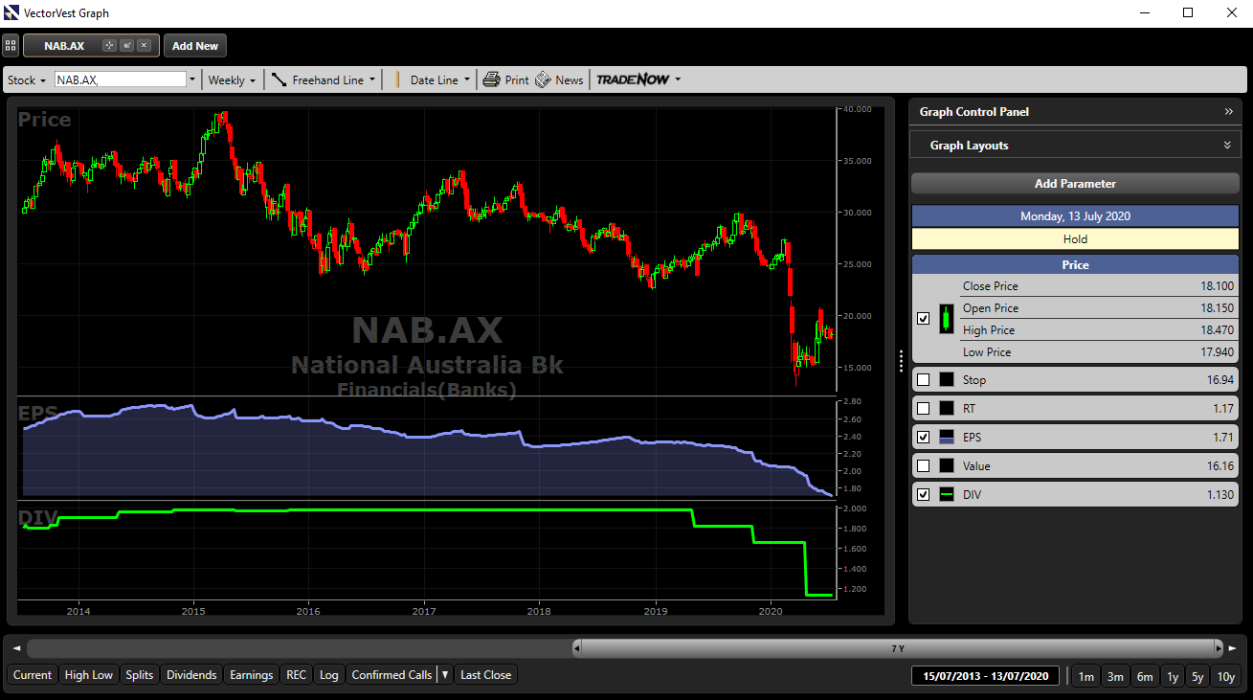Viewport: 1253px width, 700px height.
Task: Click the orange Date Line icon
Action: coord(396,80)
